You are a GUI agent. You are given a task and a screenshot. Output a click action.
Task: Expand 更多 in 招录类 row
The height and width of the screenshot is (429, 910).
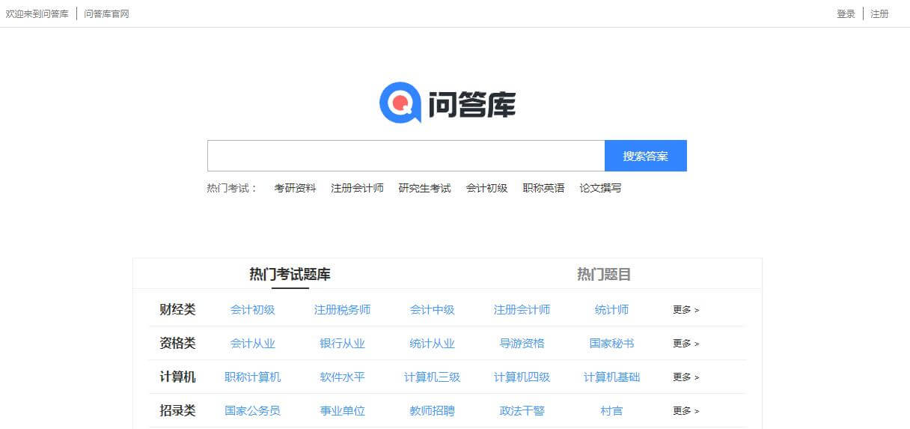coord(685,410)
